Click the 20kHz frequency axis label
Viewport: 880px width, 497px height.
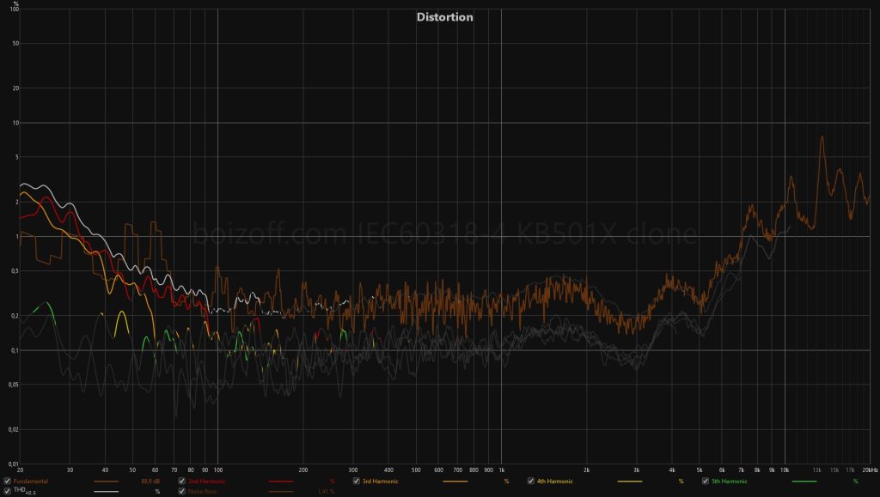871,470
